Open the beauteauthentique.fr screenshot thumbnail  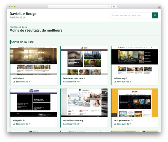tap(84, 61)
